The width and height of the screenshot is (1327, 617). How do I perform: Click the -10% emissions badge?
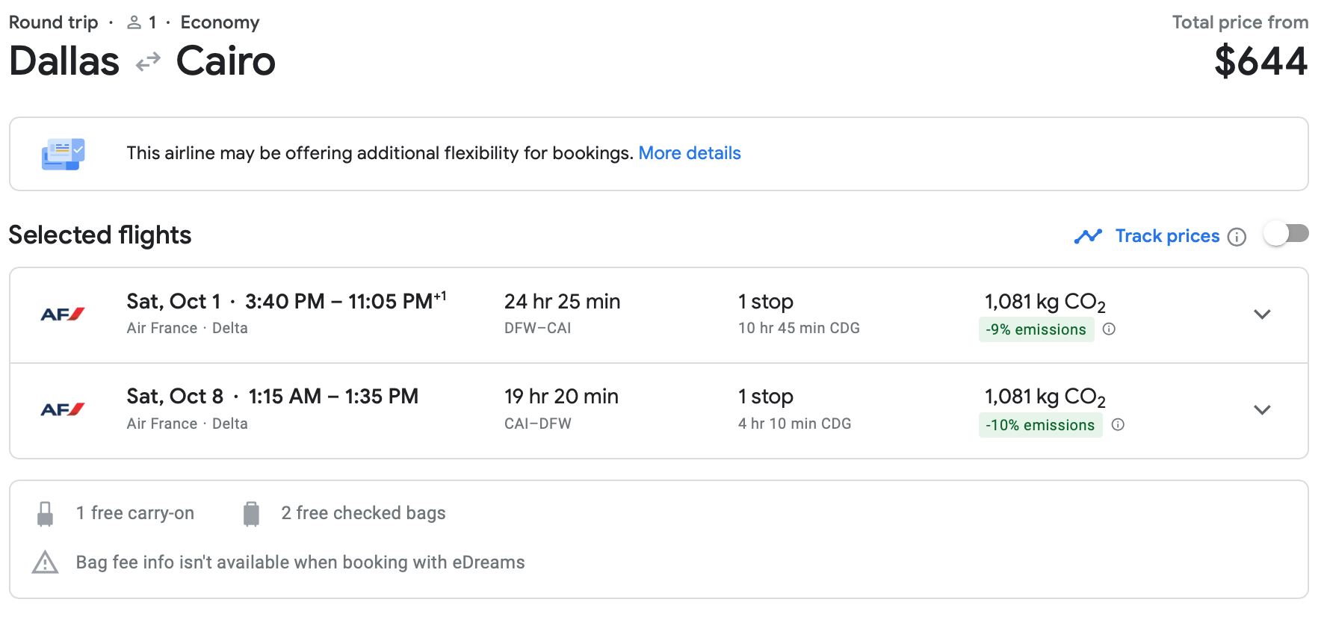click(1040, 425)
